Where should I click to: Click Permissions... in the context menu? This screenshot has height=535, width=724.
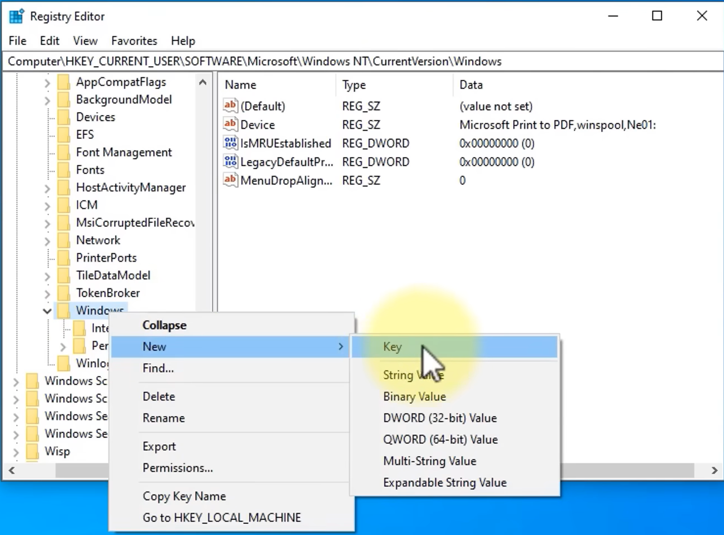pos(177,468)
